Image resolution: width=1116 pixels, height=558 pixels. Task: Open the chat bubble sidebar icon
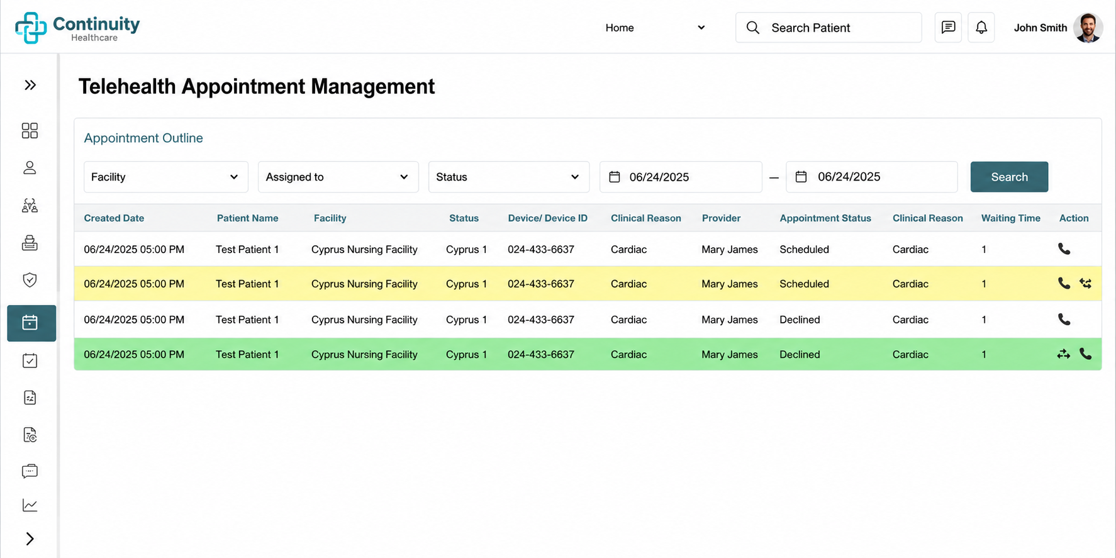(x=30, y=471)
